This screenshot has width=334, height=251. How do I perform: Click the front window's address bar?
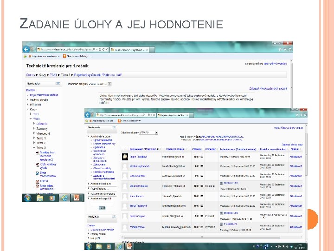[126, 115]
